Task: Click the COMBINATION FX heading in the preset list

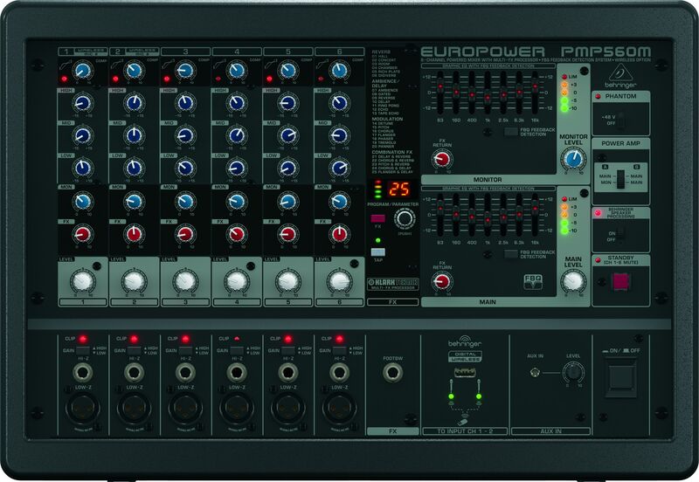Action: pos(392,152)
